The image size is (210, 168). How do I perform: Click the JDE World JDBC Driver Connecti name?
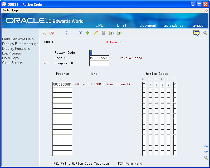[x=102, y=84]
